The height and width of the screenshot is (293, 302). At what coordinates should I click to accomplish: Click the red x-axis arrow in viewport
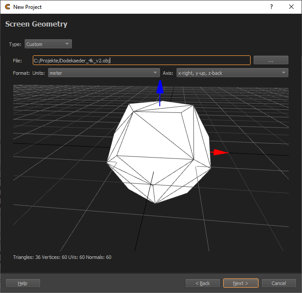[220, 152]
